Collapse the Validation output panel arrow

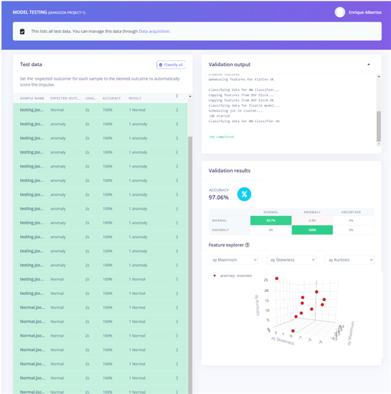tap(369, 64)
